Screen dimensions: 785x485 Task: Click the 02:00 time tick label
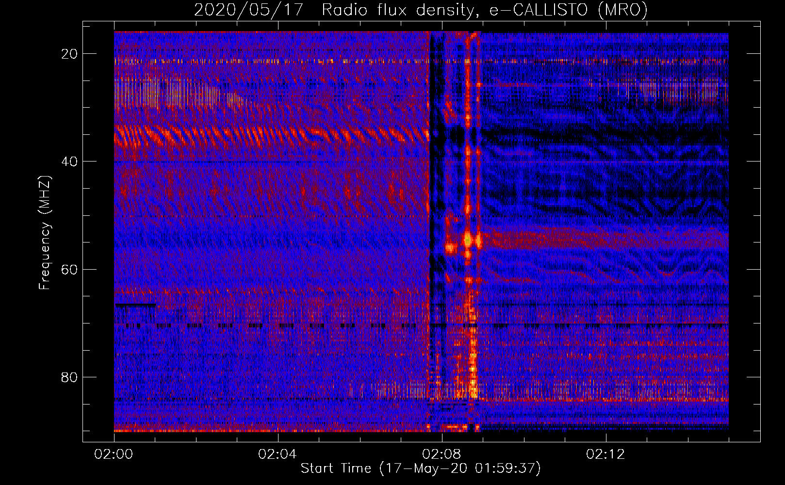coord(114,454)
